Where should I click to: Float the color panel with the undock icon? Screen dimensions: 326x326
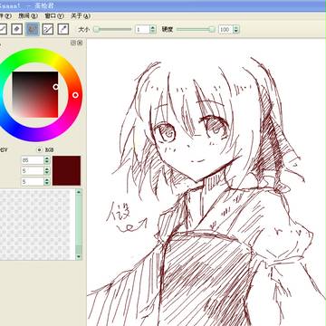pos(73,43)
